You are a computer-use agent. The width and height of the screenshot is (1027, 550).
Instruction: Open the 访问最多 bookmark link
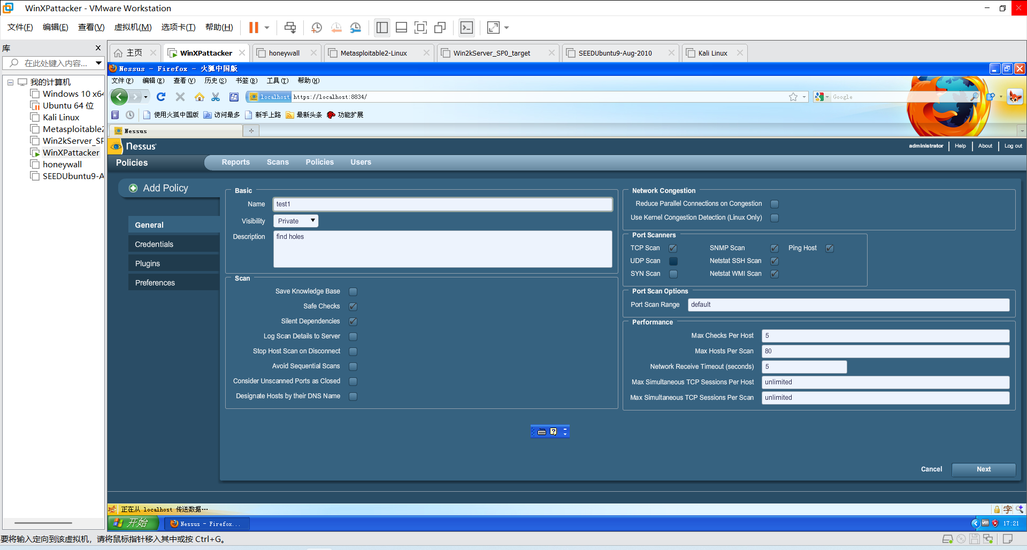click(222, 115)
